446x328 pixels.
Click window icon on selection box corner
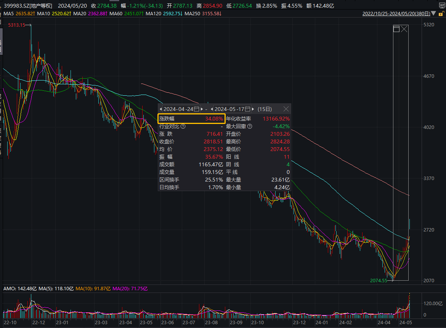(x=396, y=29)
